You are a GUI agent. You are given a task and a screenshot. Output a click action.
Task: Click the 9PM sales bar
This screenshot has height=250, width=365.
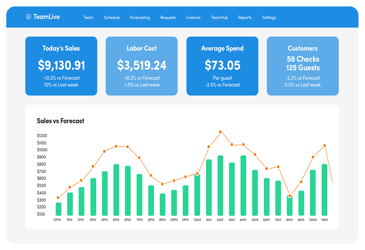tap(162, 204)
